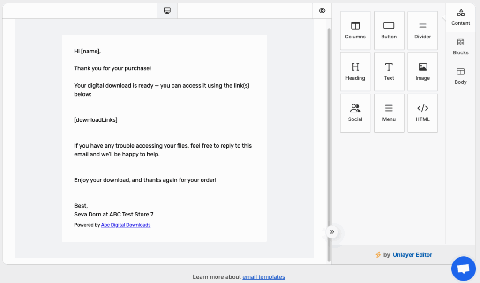Viewport: 480px width, 283px height.
Task: Select the Button content tool
Action: coord(389,30)
